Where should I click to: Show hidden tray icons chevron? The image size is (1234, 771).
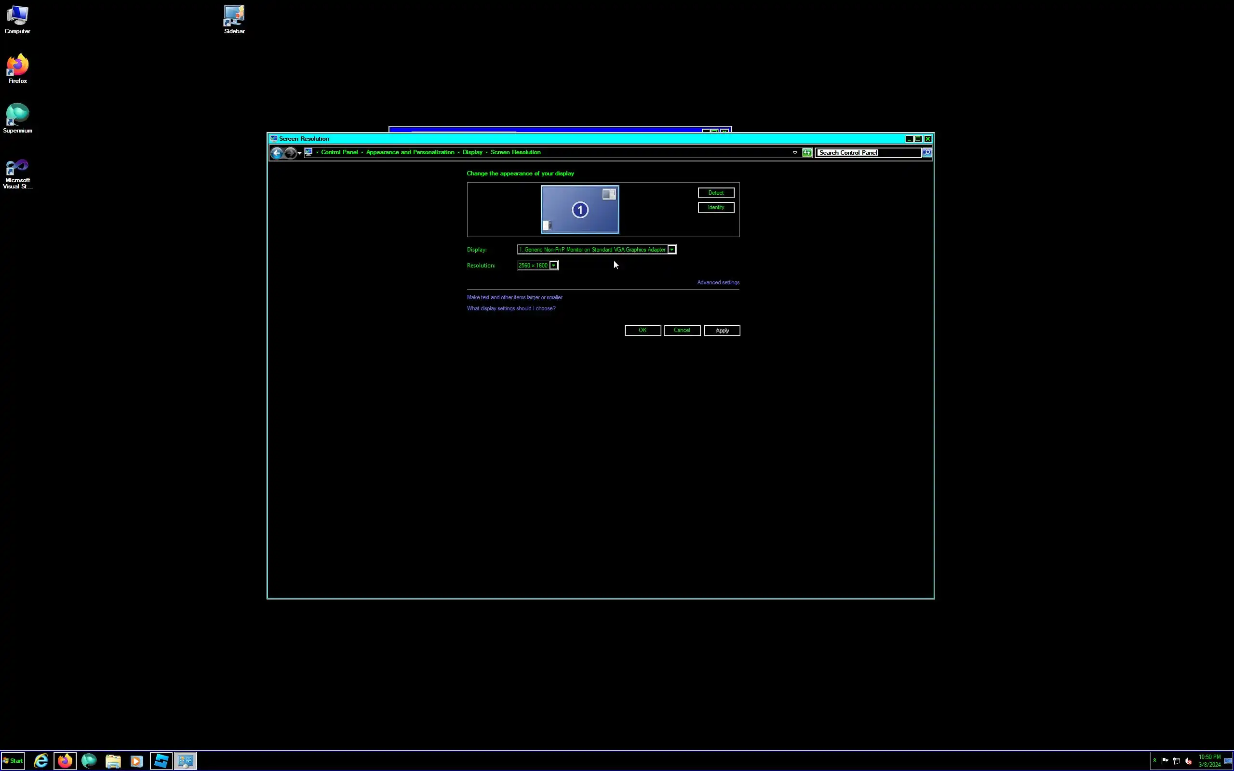(x=1154, y=760)
